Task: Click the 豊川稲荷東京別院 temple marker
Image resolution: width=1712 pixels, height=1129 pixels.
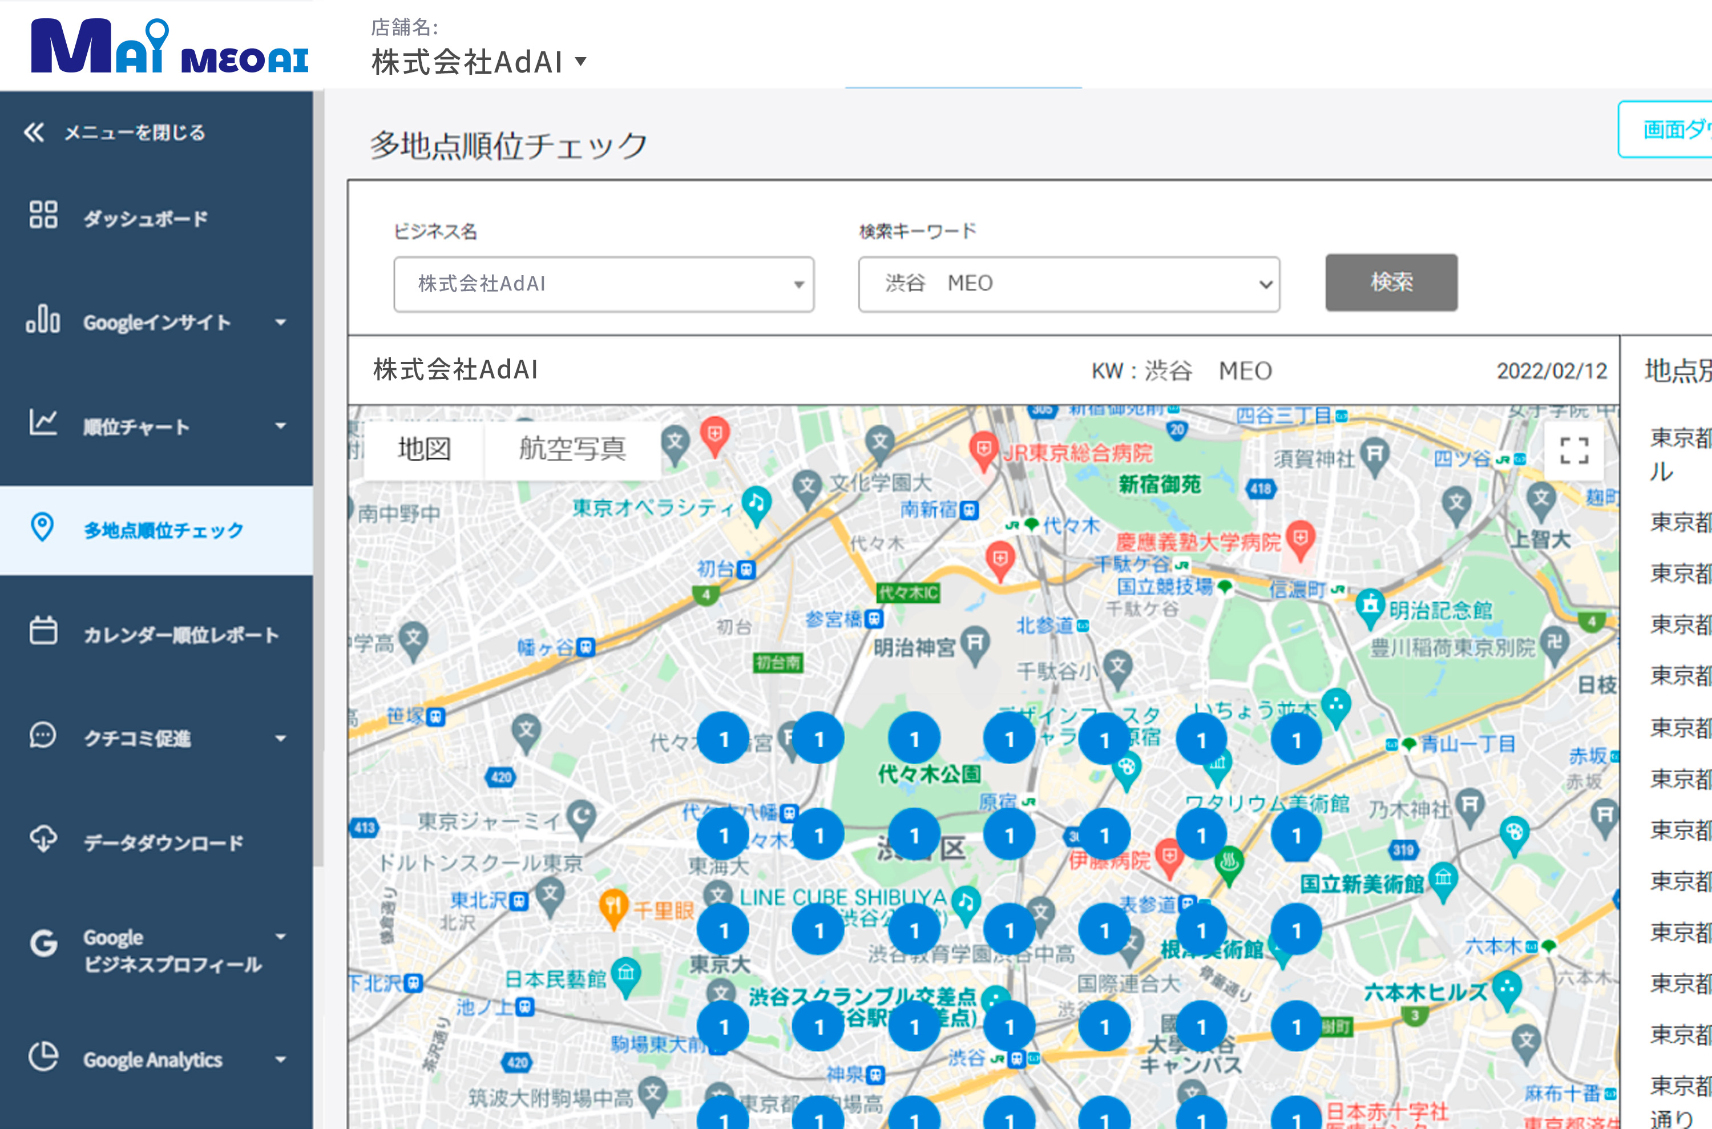Action: pyautogui.click(x=1555, y=647)
